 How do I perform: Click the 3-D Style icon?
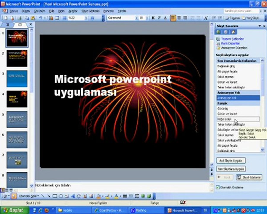point(149,196)
